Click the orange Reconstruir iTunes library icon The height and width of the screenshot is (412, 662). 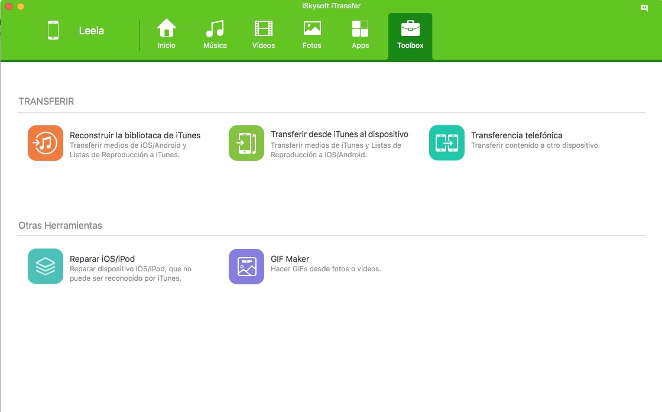pyautogui.click(x=46, y=142)
